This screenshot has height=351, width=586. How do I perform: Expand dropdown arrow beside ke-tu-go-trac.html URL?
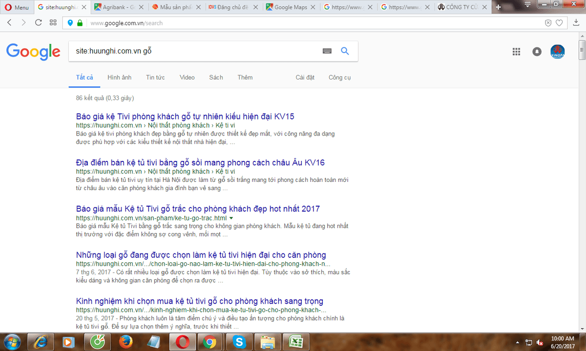point(231,218)
